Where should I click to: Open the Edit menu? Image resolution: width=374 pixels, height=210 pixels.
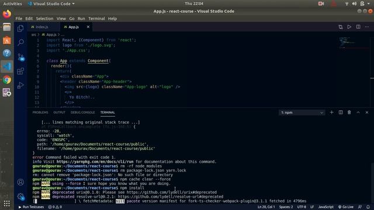click(29, 19)
